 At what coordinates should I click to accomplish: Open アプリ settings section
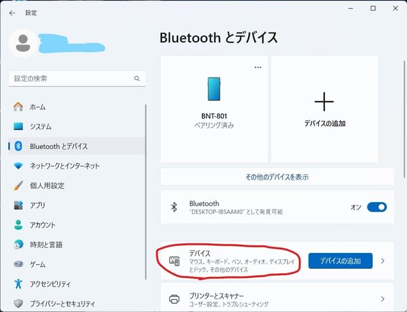[77, 205]
